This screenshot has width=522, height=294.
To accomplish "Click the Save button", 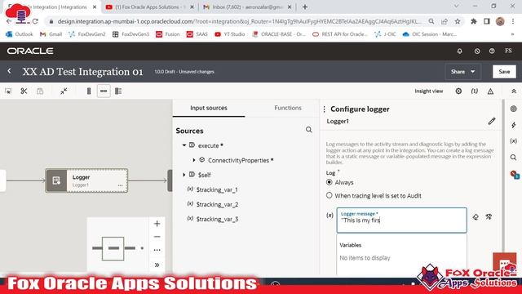I will [x=504, y=72].
